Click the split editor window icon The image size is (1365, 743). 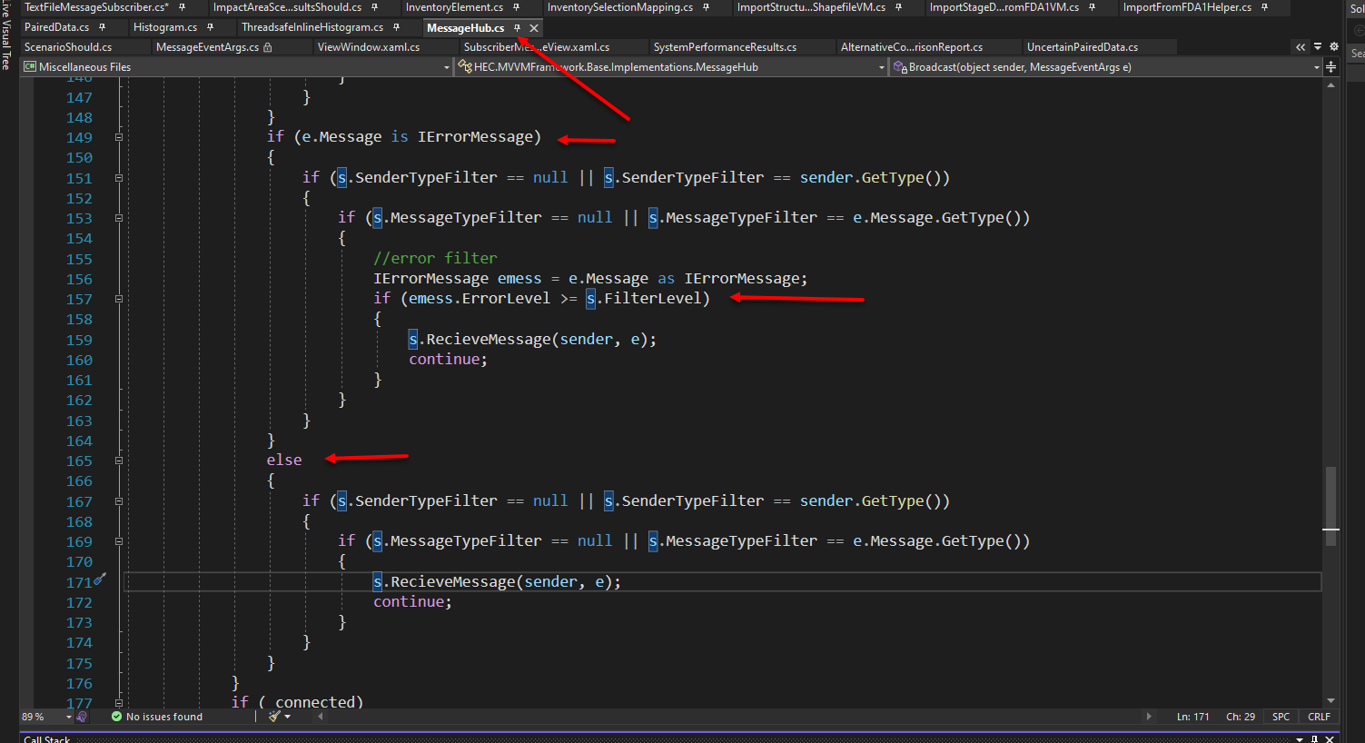pos(1332,66)
